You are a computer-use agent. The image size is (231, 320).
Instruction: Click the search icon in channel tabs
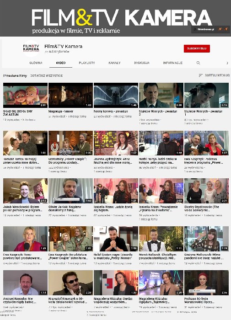(198, 63)
